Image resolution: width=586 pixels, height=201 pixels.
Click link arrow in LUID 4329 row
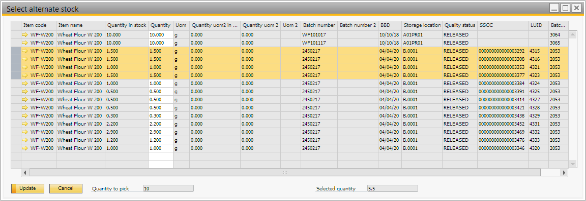25,116
